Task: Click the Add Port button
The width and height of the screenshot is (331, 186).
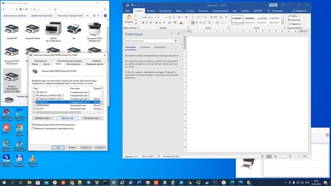Action: (x=43, y=118)
